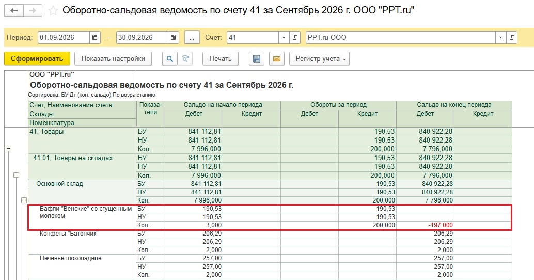This screenshot has width=534, height=280.
Task: Click the end date field 30.09.2026
Action: tap(143, 38)
